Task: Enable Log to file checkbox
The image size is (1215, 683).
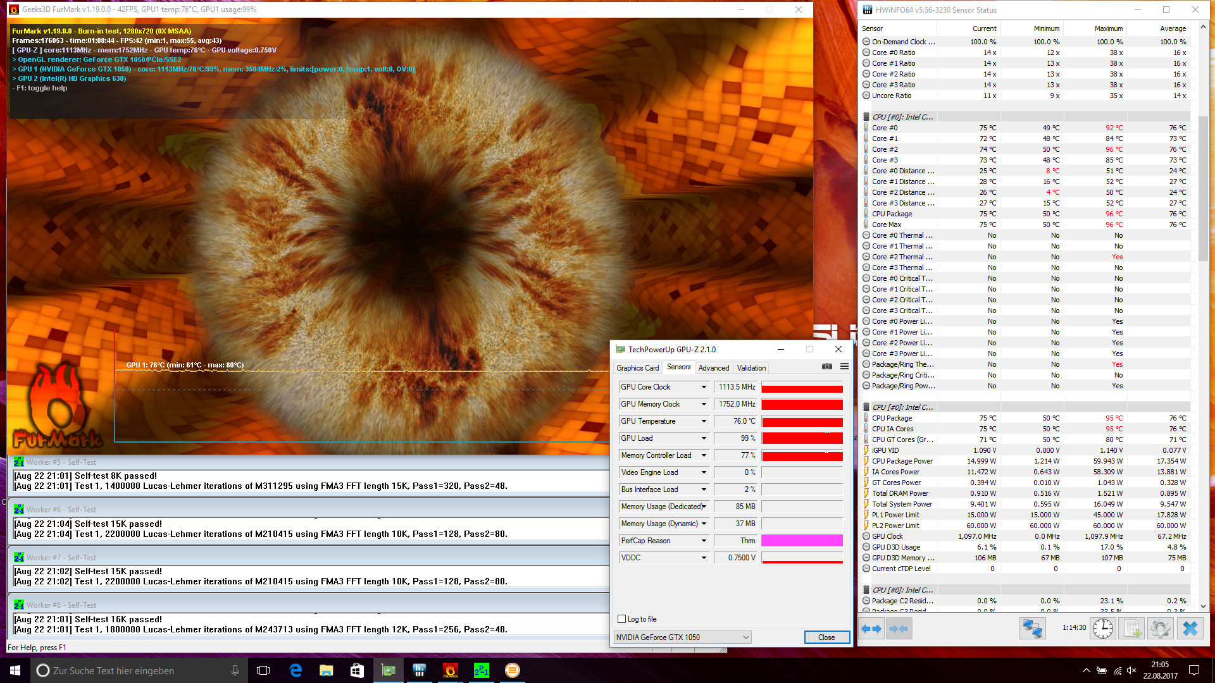Action: [x=622, y=619]
